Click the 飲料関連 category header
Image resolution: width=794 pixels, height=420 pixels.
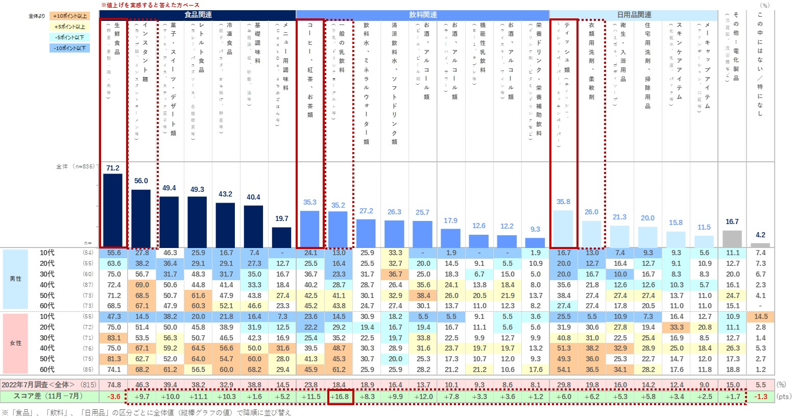coord(422,15)
